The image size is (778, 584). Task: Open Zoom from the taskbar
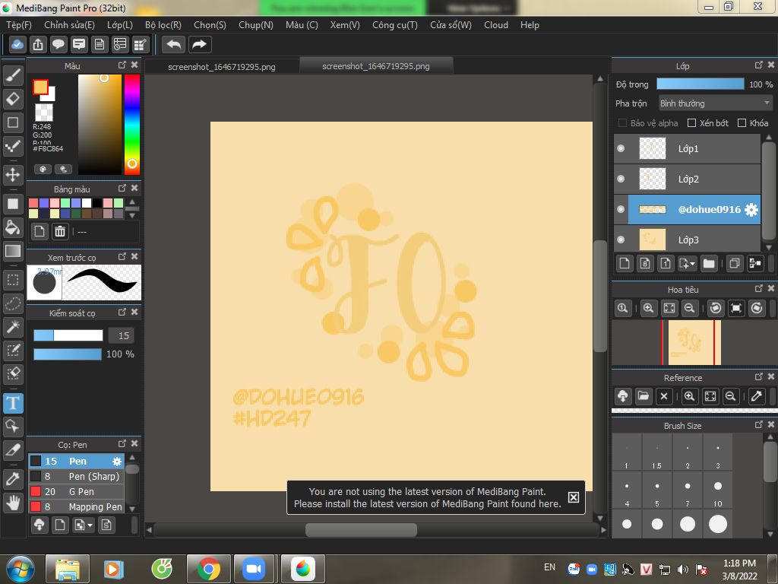tap(254, 569)
